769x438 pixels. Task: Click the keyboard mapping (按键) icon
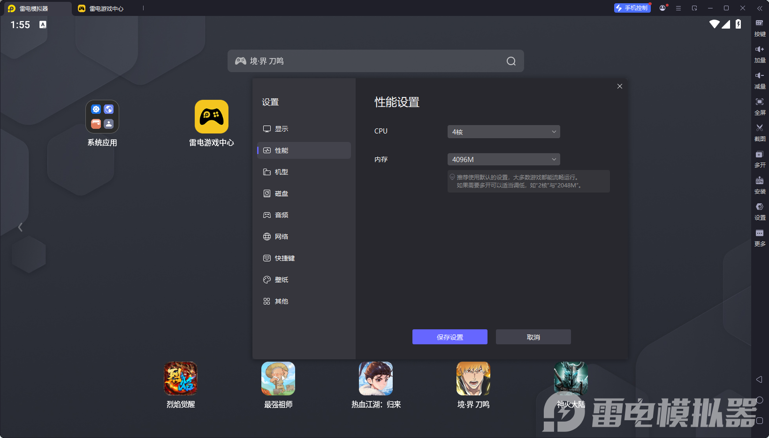click(x=759, y=23)
